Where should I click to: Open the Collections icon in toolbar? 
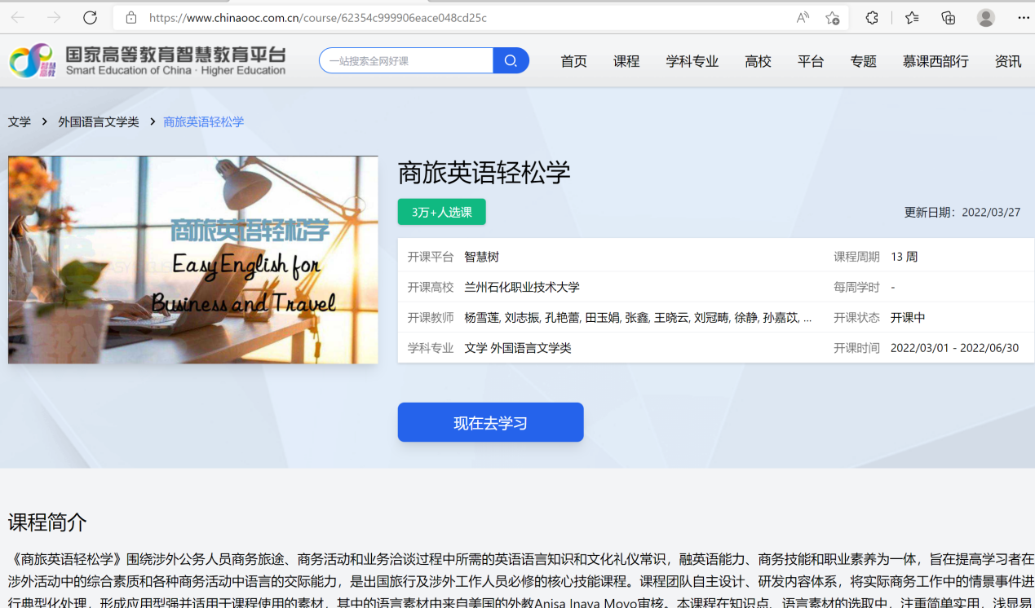[x=948, y=18]
